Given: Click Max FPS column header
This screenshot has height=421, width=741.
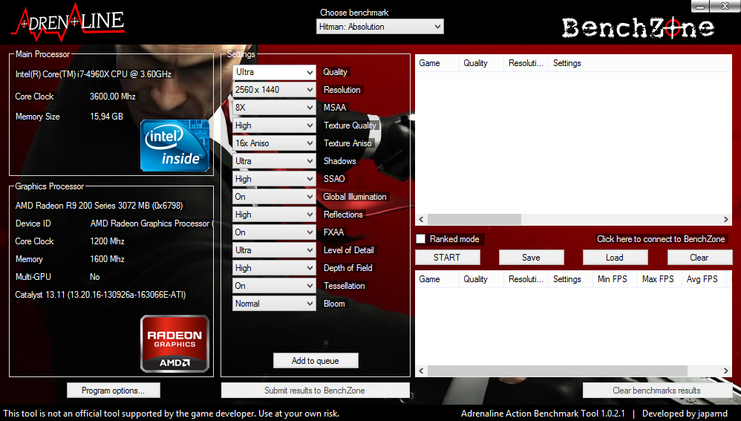Looking at the screenshot, I should pos(659,279).
